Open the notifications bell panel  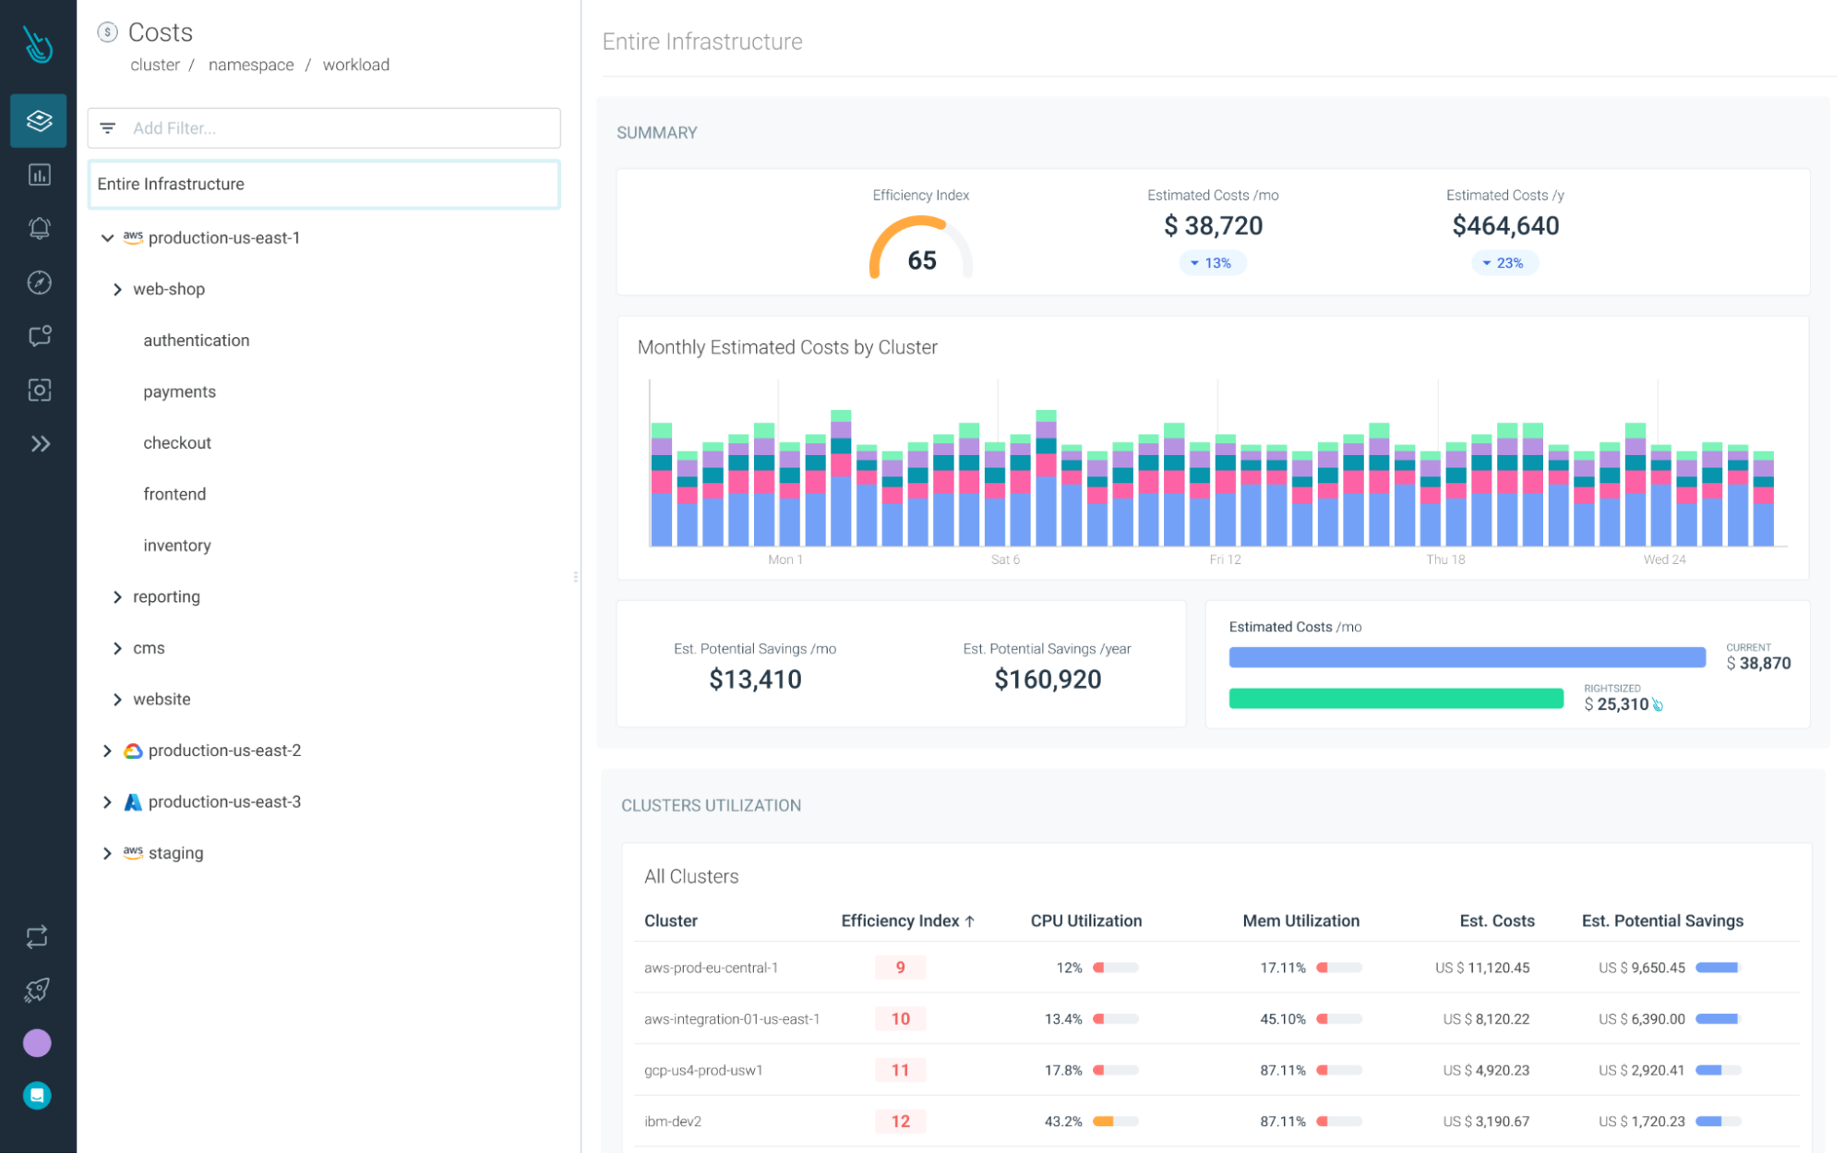pyautogui.click(x=38, y=228)
